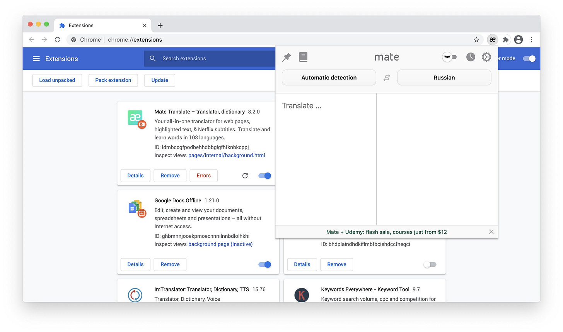Enable the disabled extension toggle
The width and height of the screenshot is (563, 332).
pyautogui.click(x=430, y=264)
